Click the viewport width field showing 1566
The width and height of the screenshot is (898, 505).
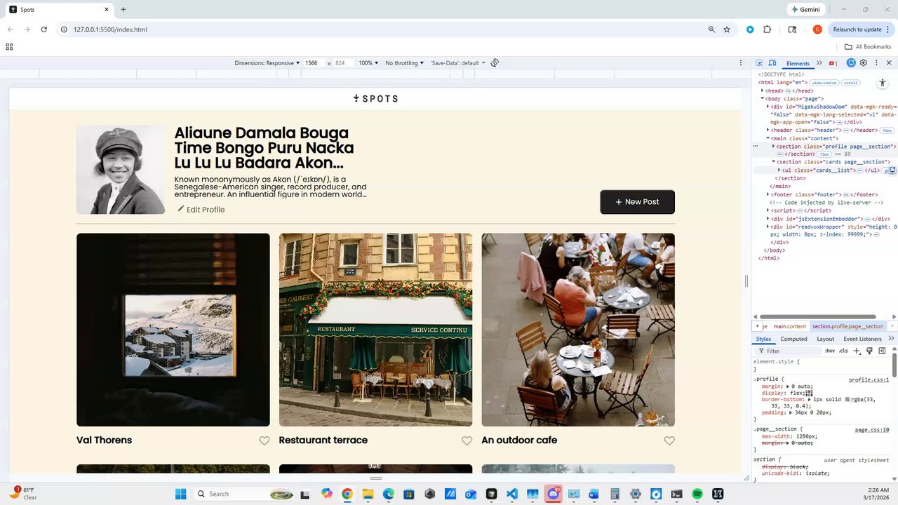pyautogui.click(x=312, y=63)
